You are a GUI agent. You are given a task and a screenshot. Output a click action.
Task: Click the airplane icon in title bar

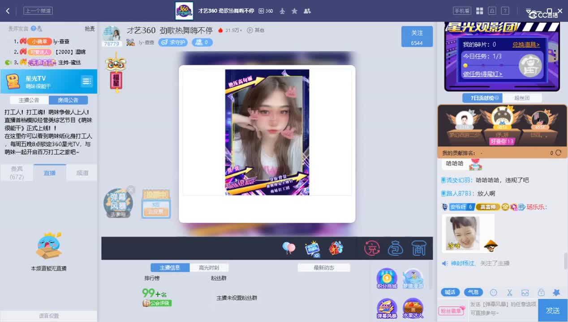tap(282, 11)
